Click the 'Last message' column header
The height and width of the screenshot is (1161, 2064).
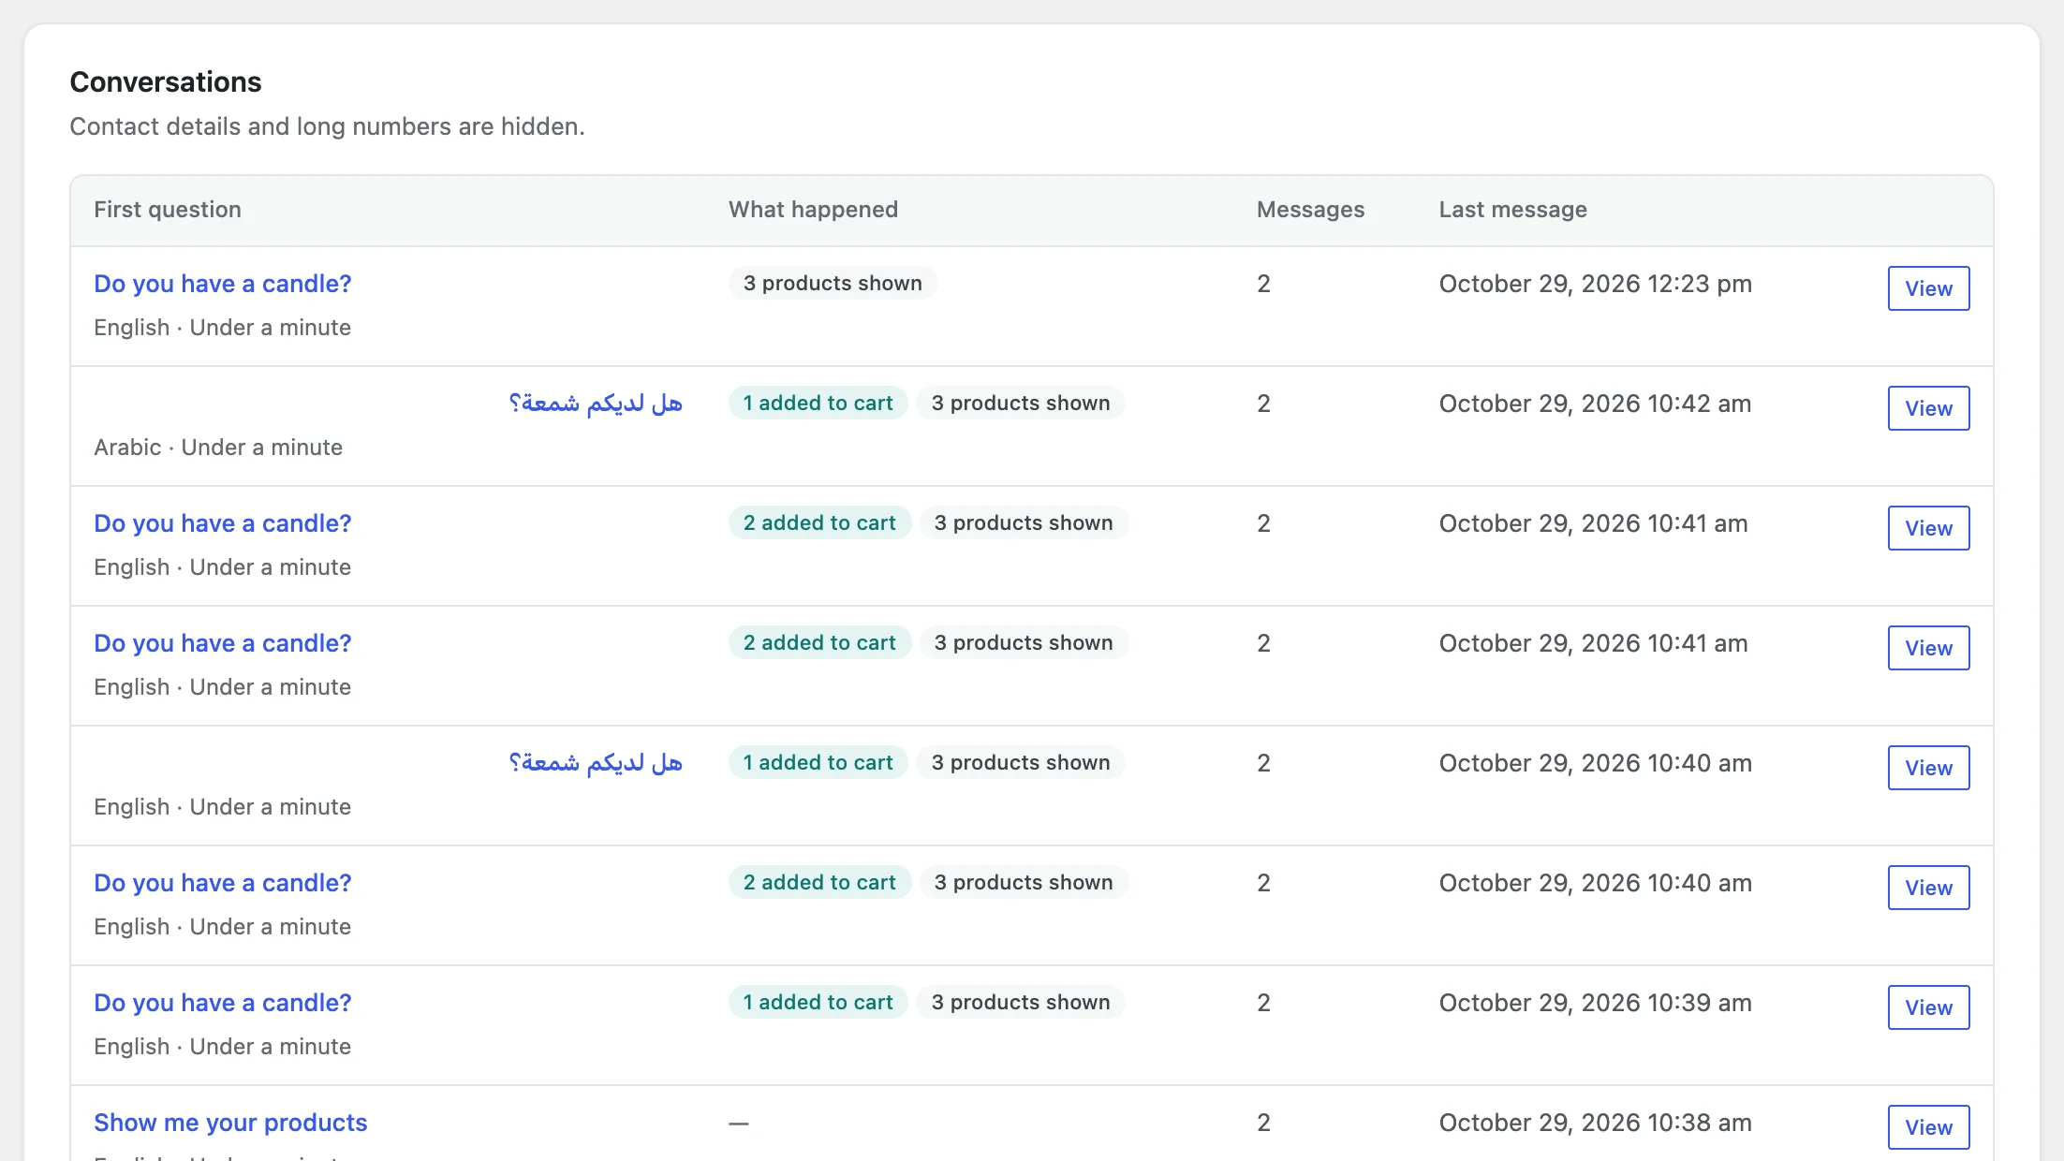click(x=1512, y=210)
